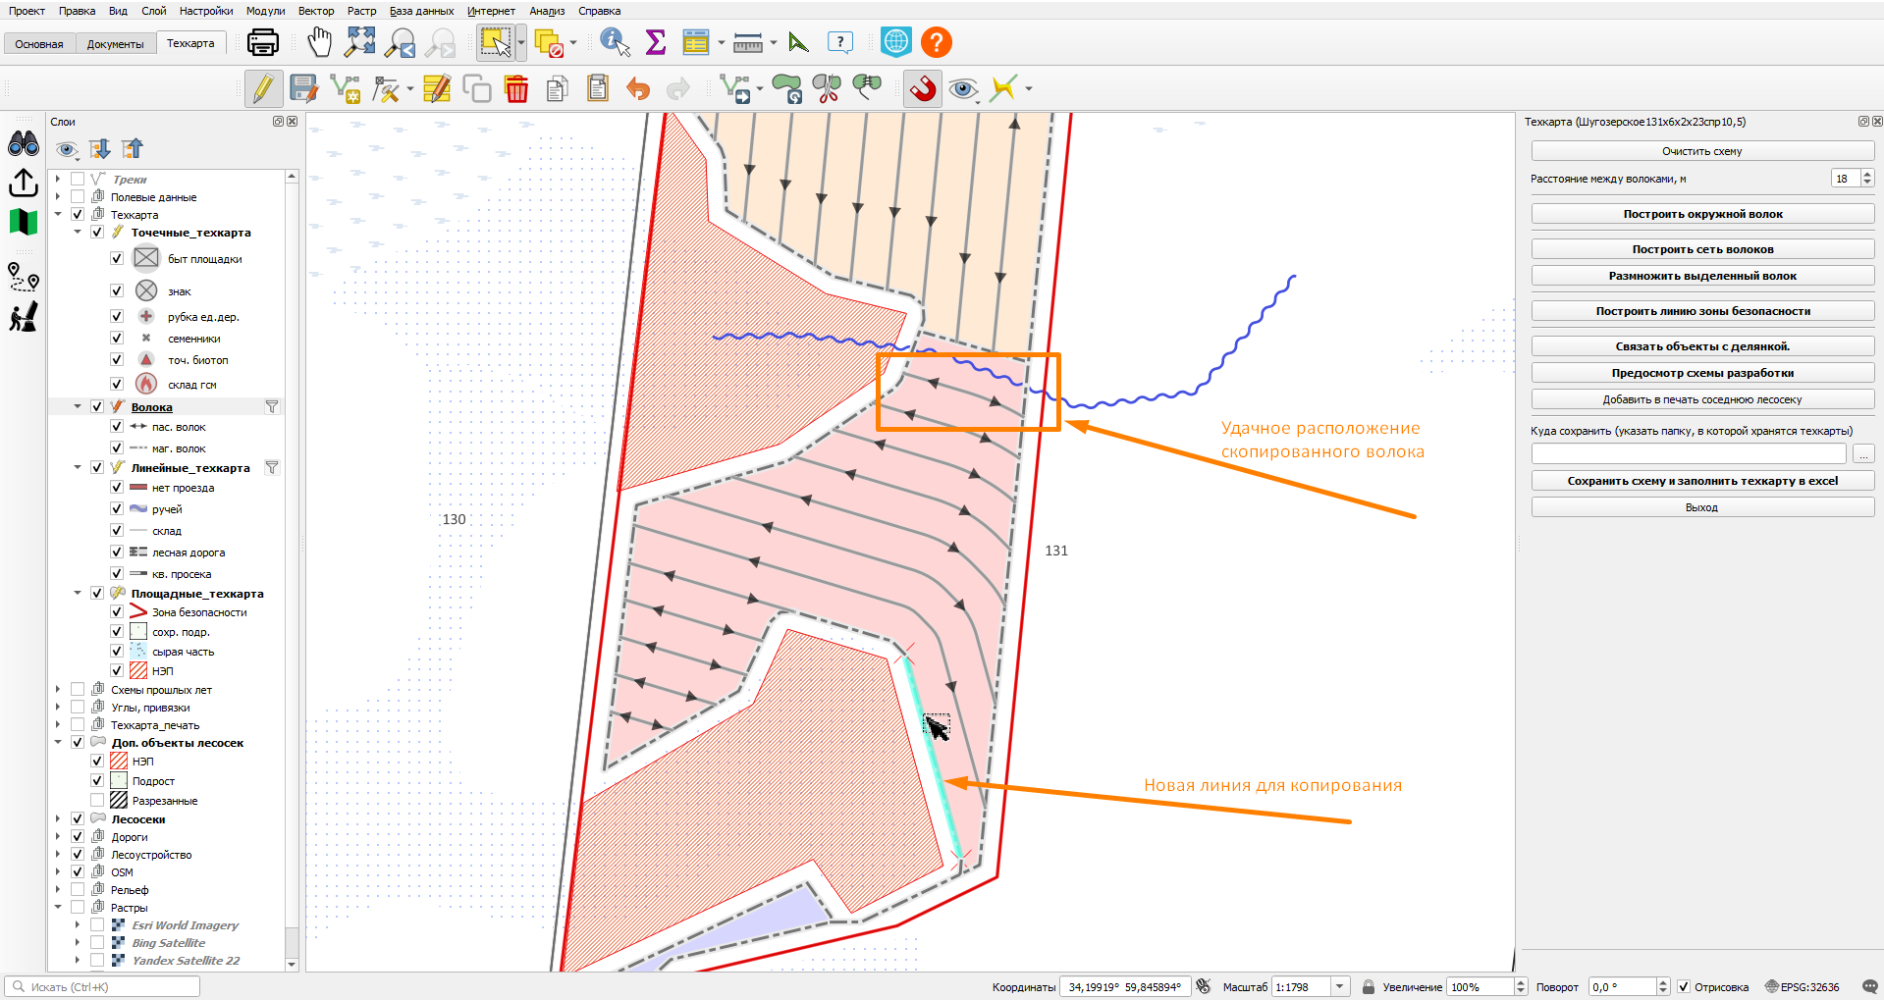
Task: Collapse the Точечные_техкарта group
Action: (78, 233)
